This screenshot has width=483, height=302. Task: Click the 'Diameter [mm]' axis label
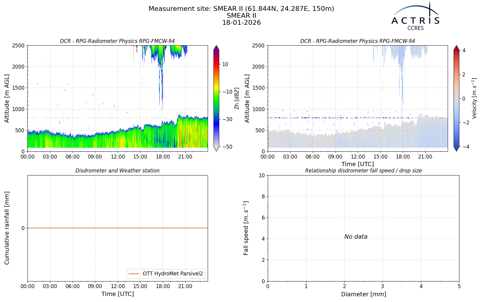(363, 294)
